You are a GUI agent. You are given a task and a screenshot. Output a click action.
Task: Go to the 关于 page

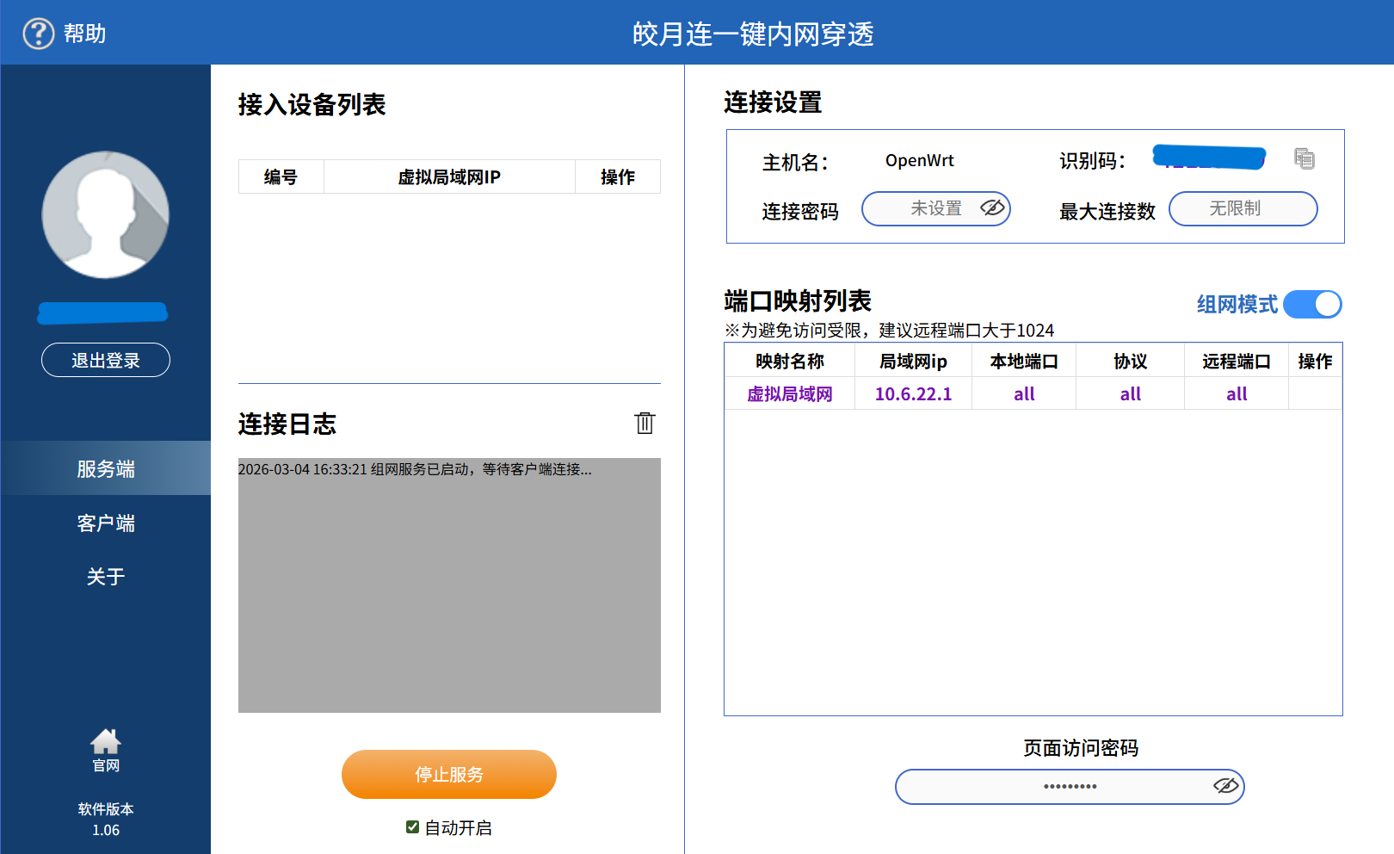point(106,576)
